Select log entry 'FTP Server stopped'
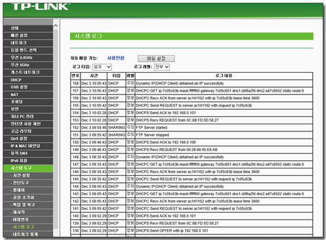The image size is (326, 240). tap(152, 135)
